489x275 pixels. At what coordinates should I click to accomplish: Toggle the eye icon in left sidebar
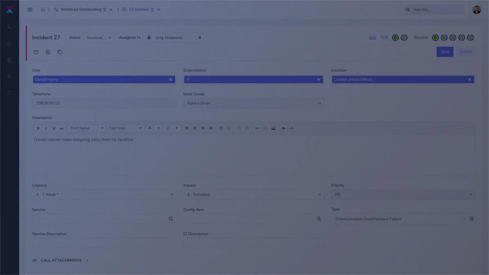tap(9, 77)
